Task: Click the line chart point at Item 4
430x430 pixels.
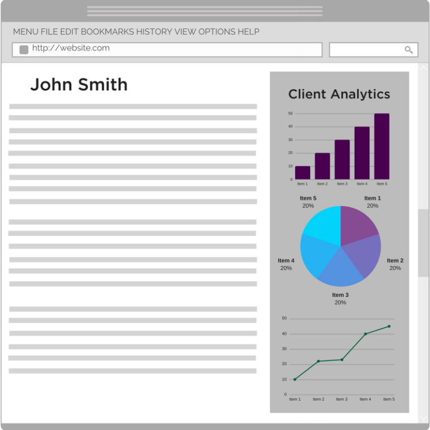Action: (x=365, y=334)
